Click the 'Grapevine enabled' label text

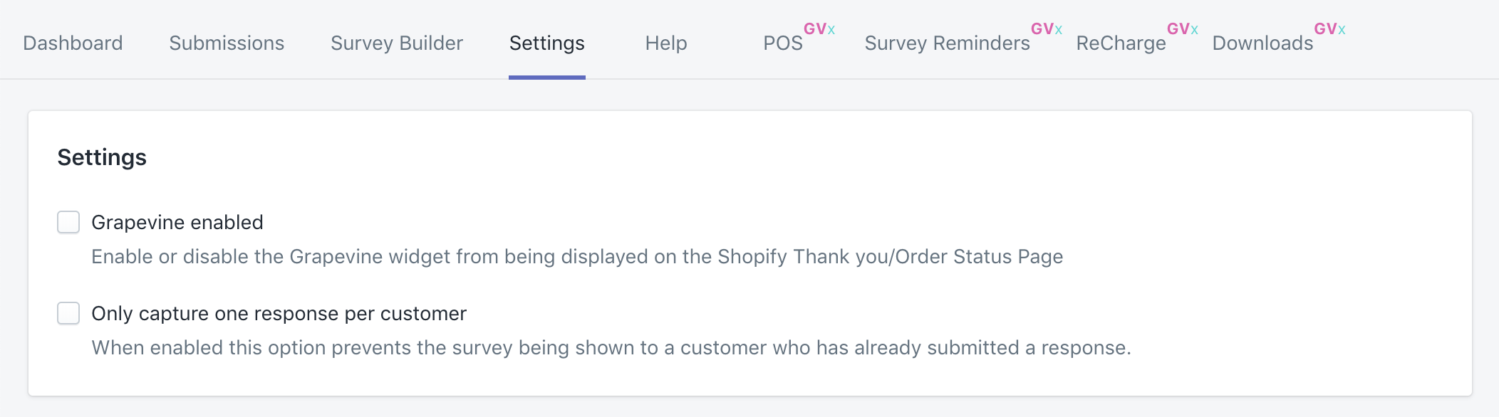tap(177, 222)
